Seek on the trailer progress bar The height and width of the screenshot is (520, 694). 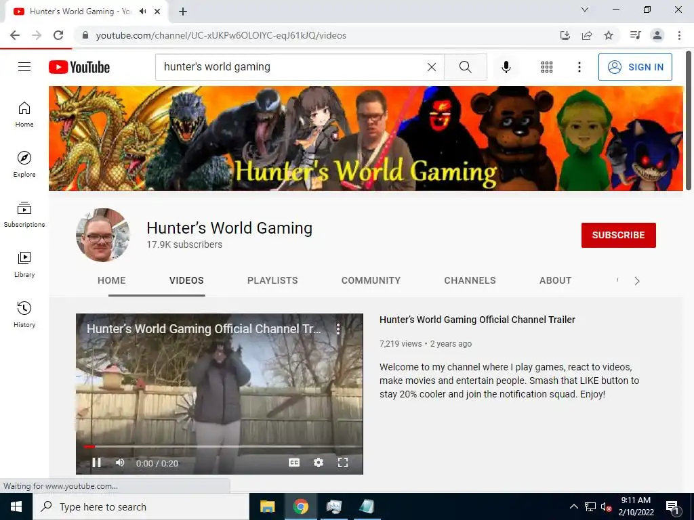(x=219, y=447)
